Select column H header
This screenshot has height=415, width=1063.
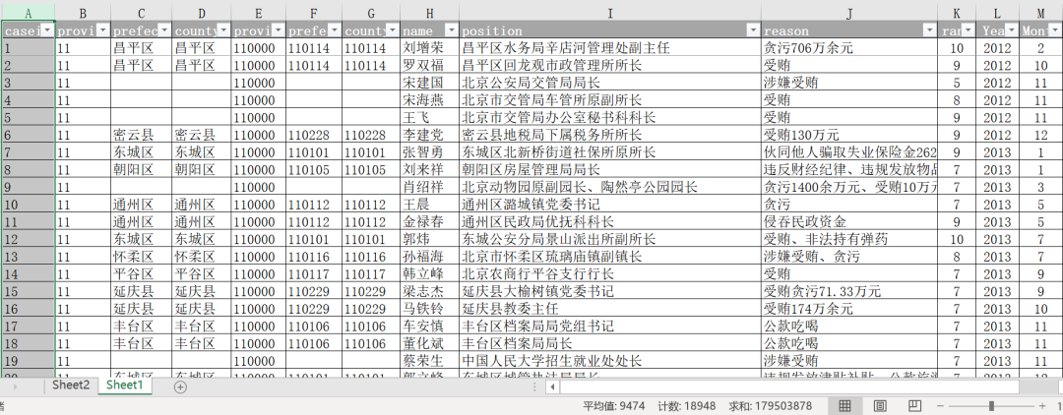tap(430, 13)
